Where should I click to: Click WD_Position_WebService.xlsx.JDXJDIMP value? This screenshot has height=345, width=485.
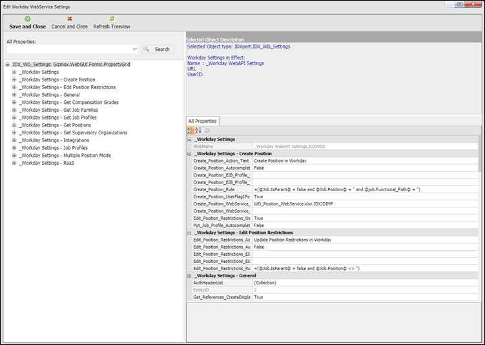point(366,204)
